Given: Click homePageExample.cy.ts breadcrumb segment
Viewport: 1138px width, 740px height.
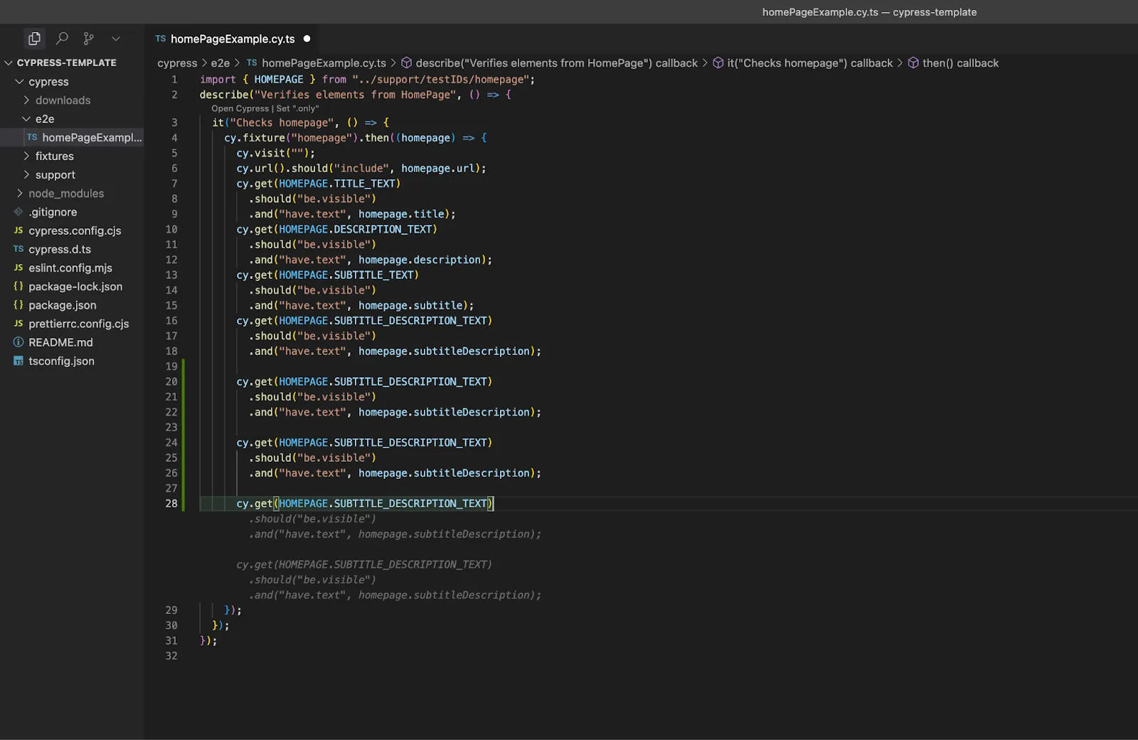Looking at the screenshot, I should [324, 63].
